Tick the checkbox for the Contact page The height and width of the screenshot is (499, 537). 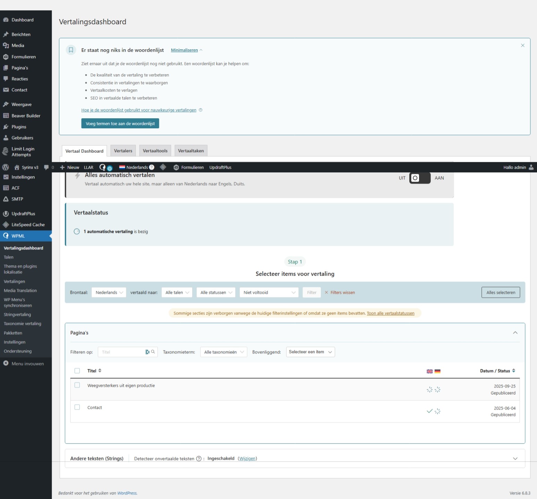(77, 407)
